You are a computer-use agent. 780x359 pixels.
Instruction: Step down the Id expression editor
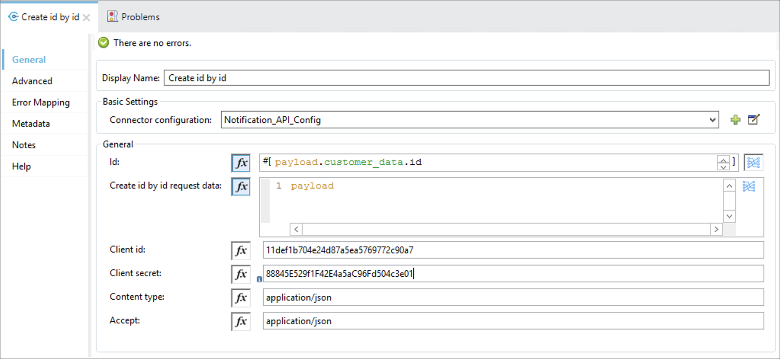723,167
